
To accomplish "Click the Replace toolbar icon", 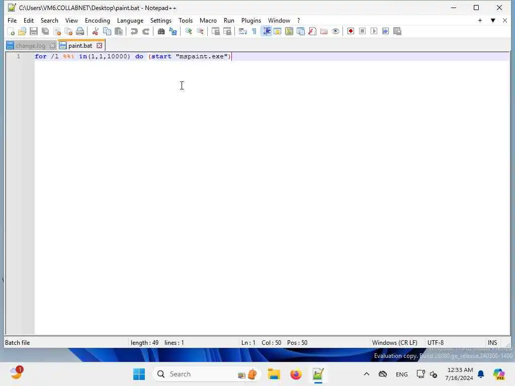I will click(173, 32).
